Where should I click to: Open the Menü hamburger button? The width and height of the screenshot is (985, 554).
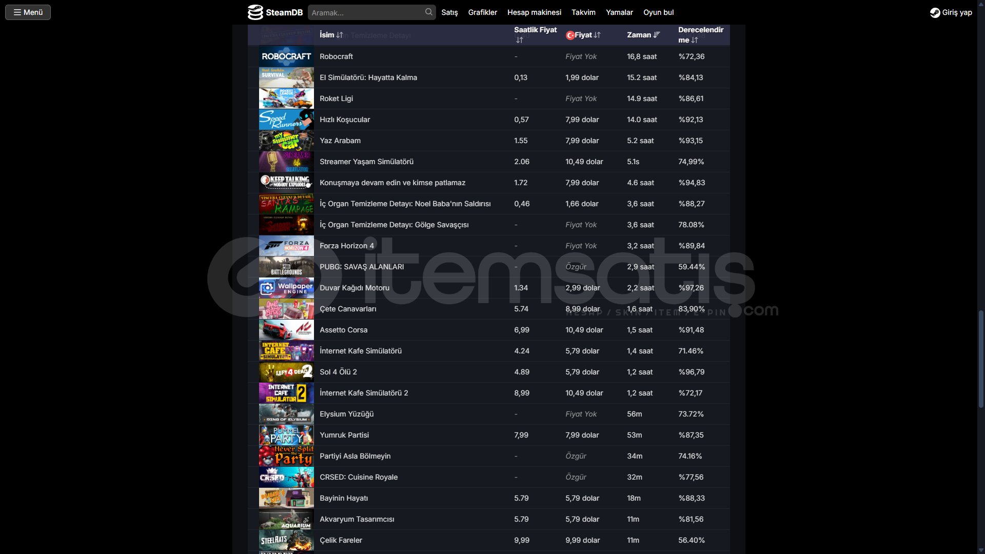click(28, 12)
